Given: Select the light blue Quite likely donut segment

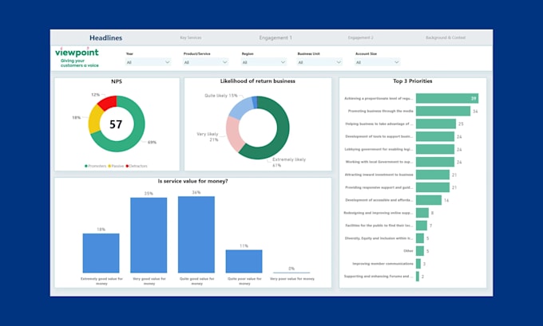Looking at the screenshot, I should (x=240, y=108).
